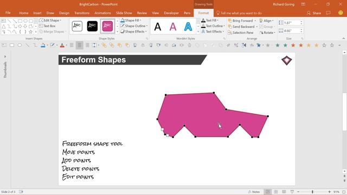Open the Rotate menu
347x195 pixels.
[267, 32]
